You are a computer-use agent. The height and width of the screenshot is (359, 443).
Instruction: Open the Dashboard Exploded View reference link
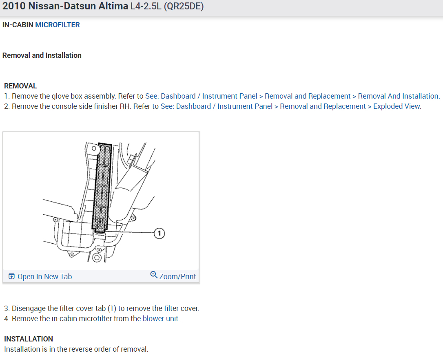pyautogui.click(x=291, y=106)
